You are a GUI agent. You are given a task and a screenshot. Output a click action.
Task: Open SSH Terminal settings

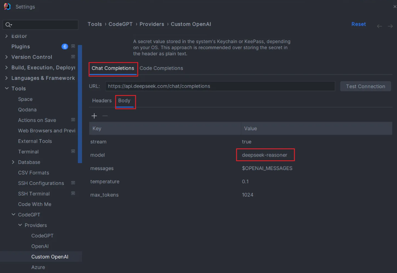(x=34, y=194)
